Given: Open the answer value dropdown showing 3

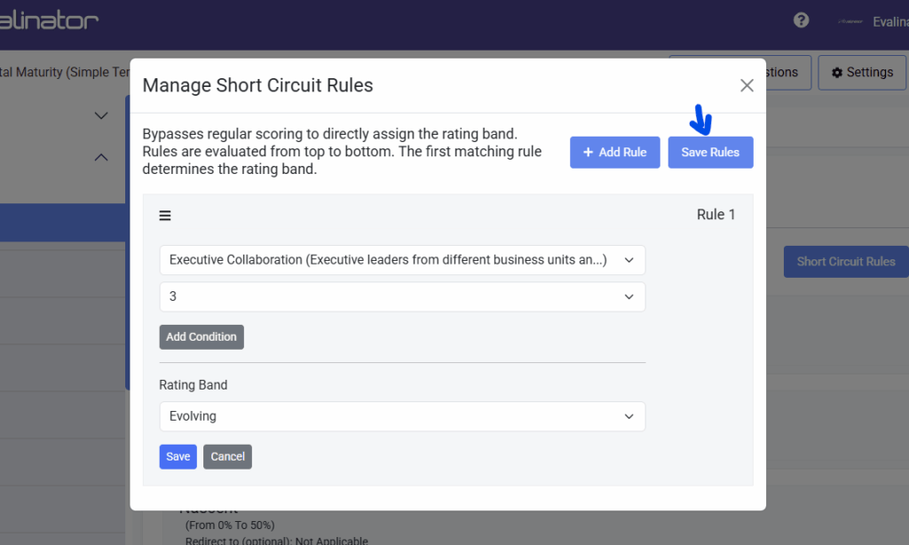Looking at the screenshot, I should (402, 296).
